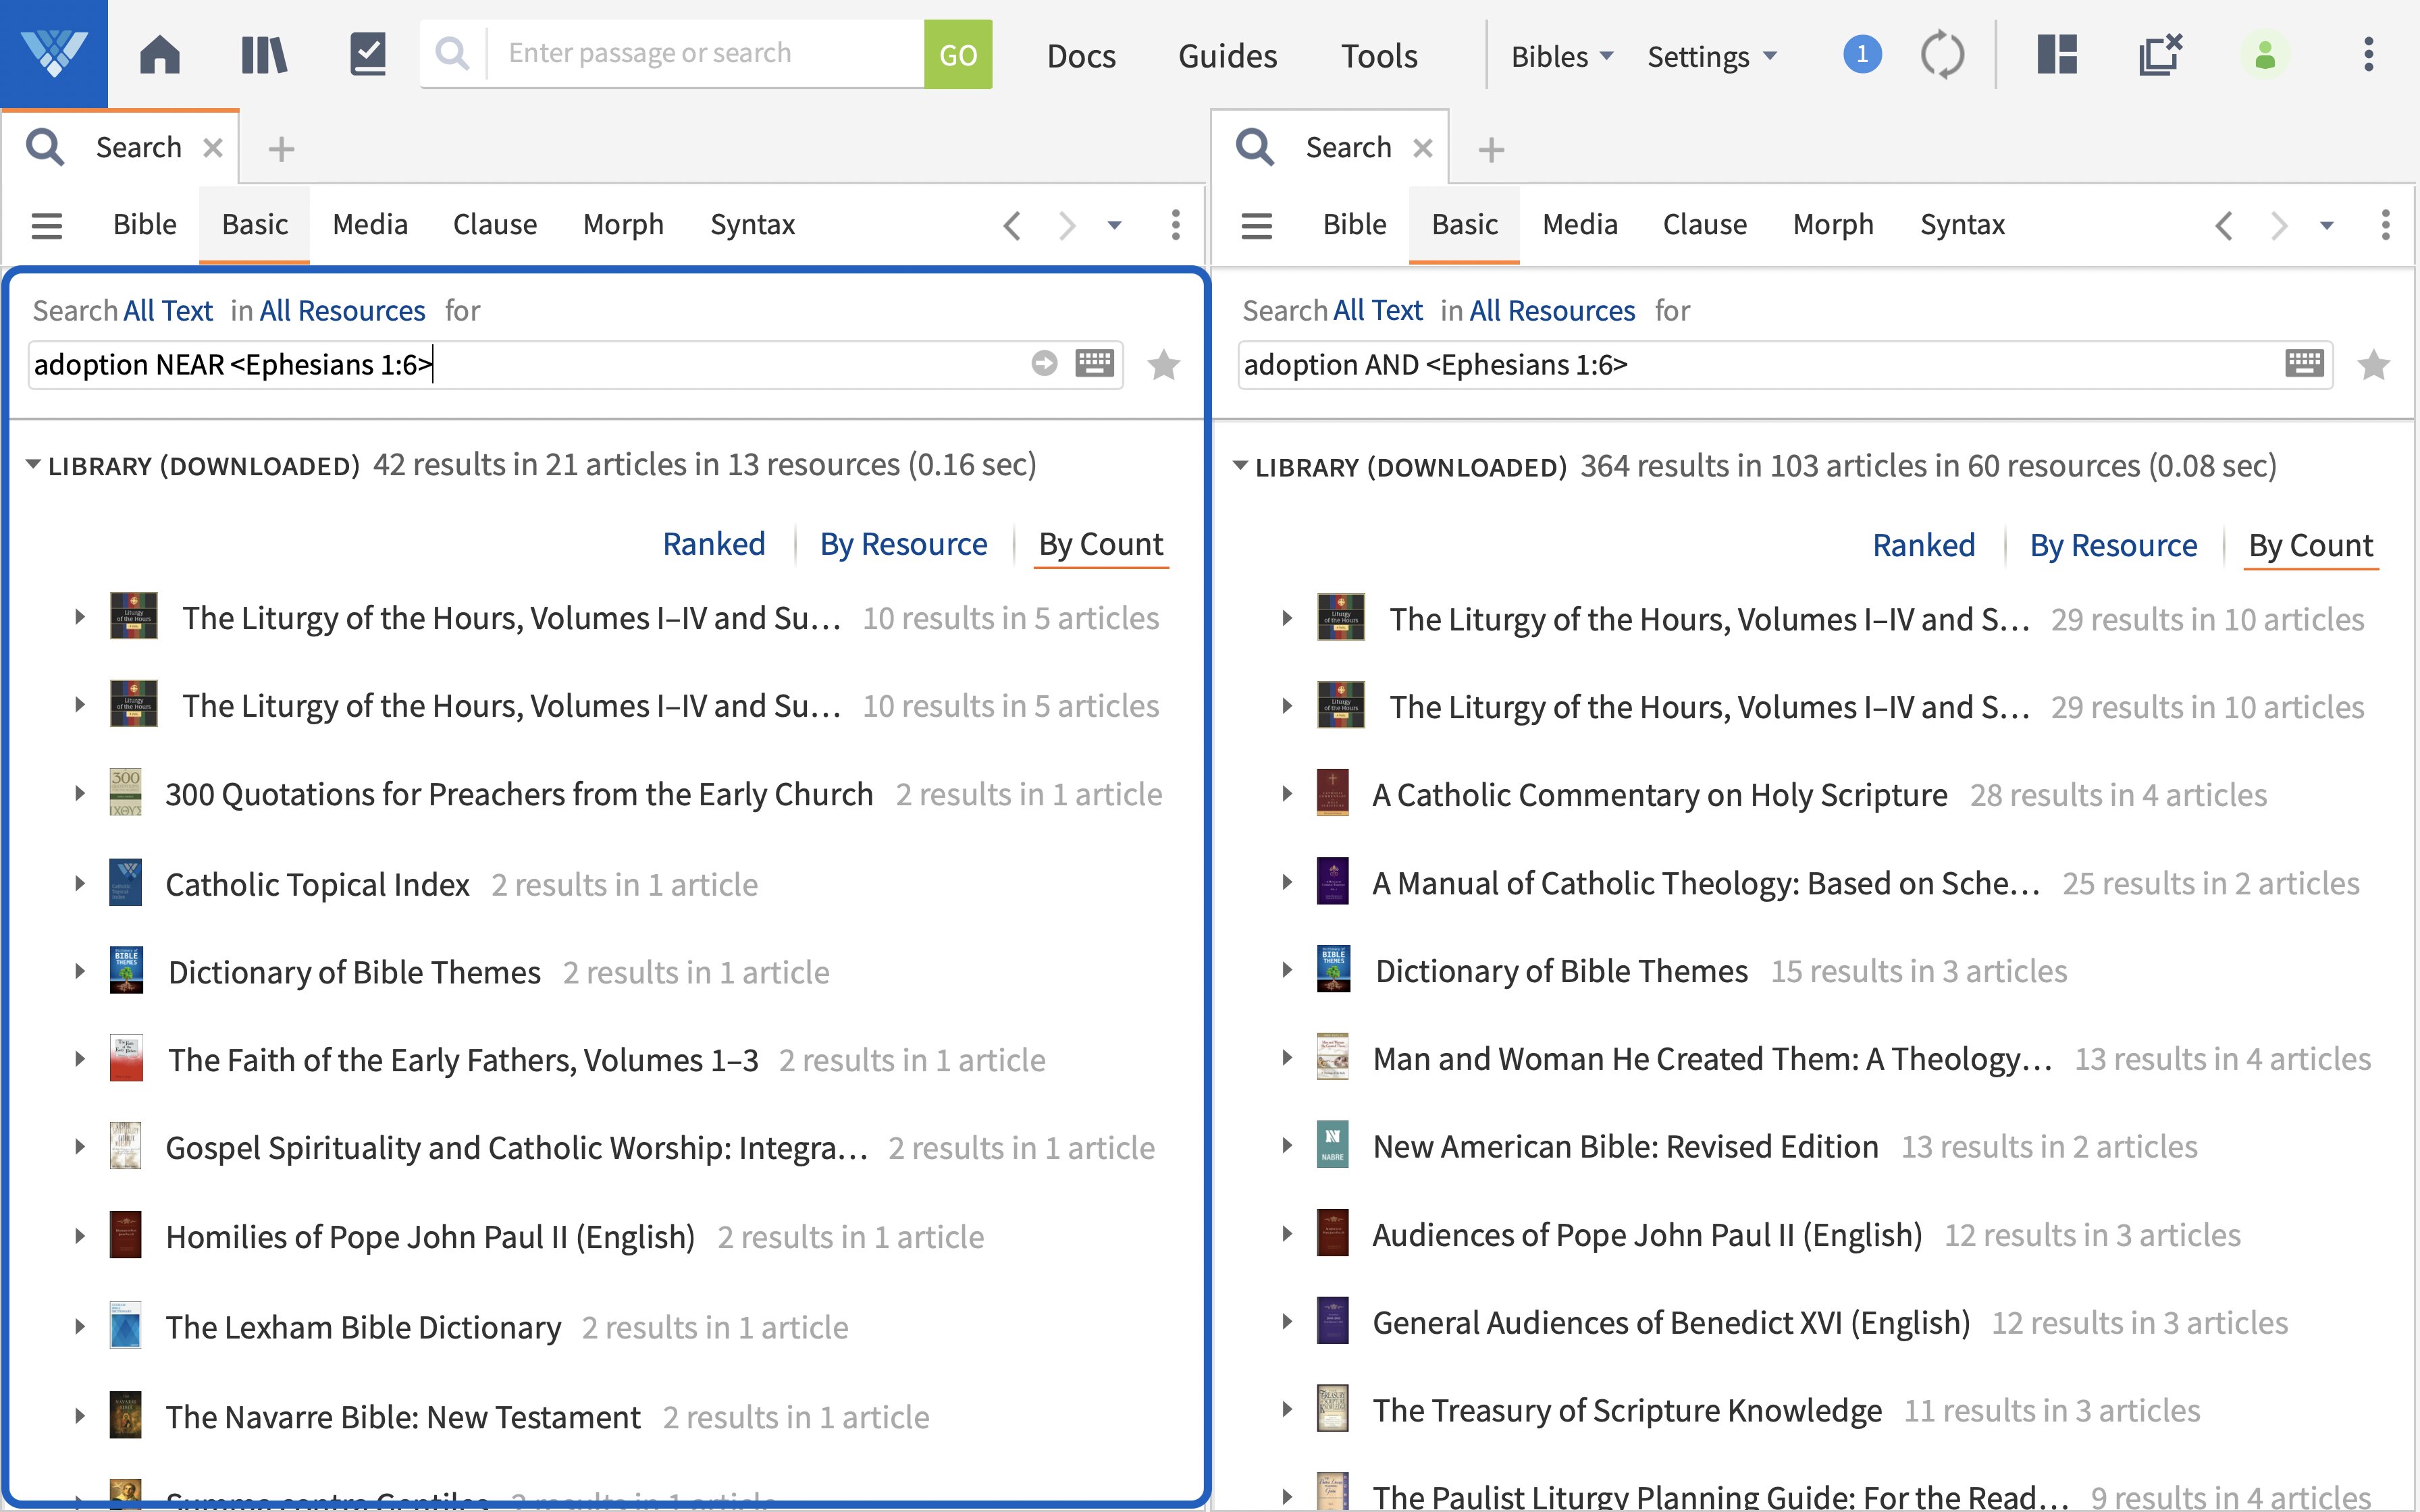Expand 300 Quotations for Preachers result
2420x1512 pixels.
click(80, 794)
